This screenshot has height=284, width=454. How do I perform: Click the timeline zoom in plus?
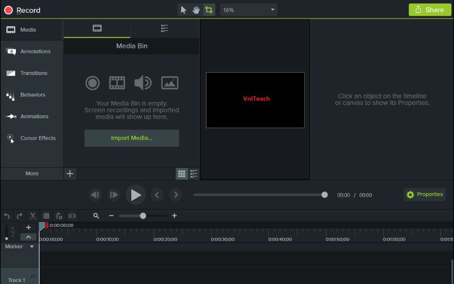point(174,216)
